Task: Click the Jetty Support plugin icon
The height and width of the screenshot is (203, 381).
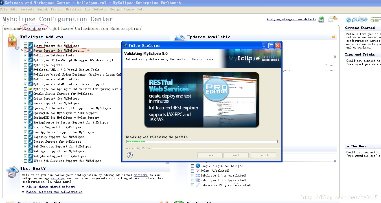Action: tap(30, 46)
